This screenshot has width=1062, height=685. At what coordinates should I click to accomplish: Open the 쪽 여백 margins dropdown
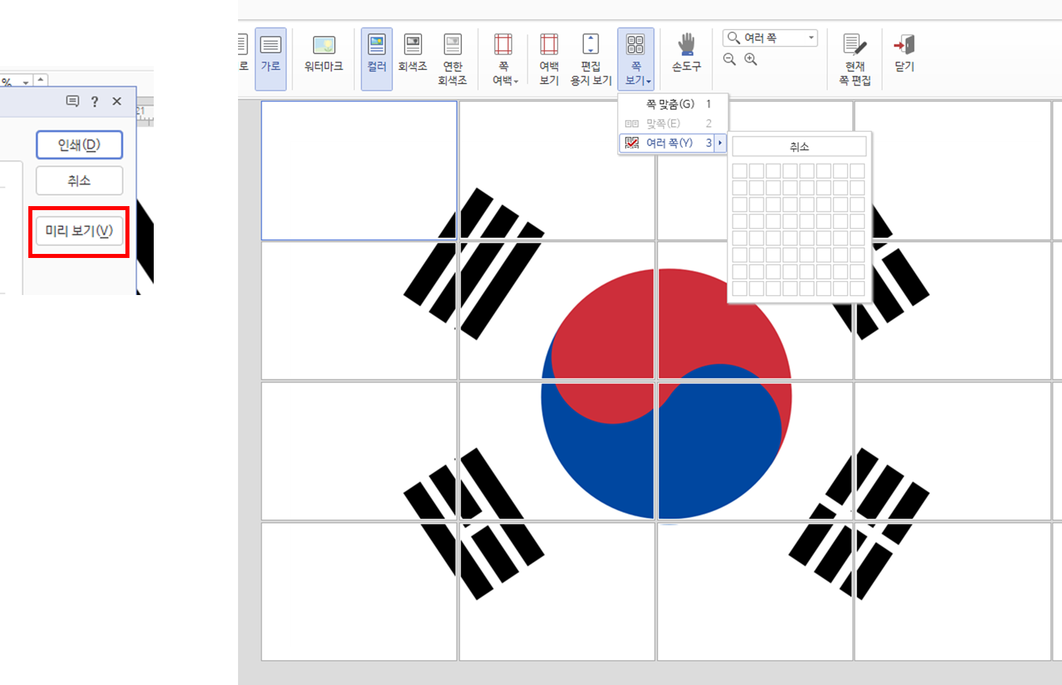504,59
